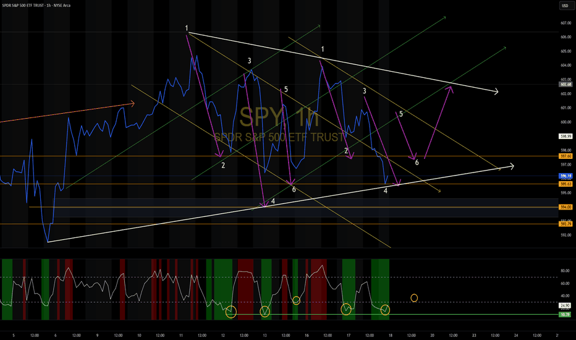This screenshot has width=576, height=340.
Task: Select the gray 602.68 price label
Action: click(x=565, y=84)
